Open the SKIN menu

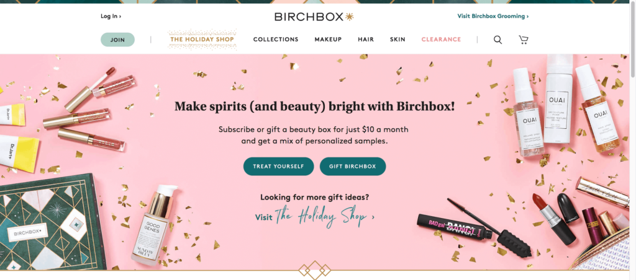(x=397, y=39)
